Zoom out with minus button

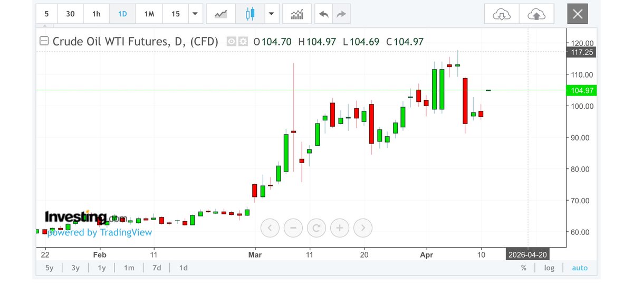coord(293,228)
